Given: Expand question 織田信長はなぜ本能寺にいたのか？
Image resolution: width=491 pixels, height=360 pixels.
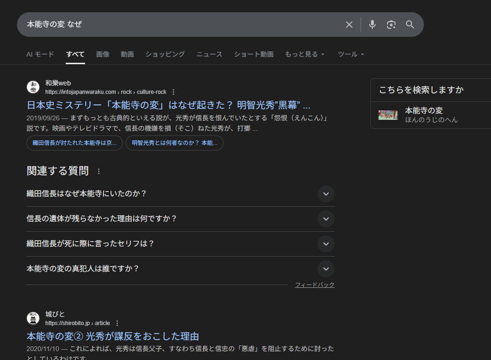Looking at the screenshot, I should pos(326,194).
